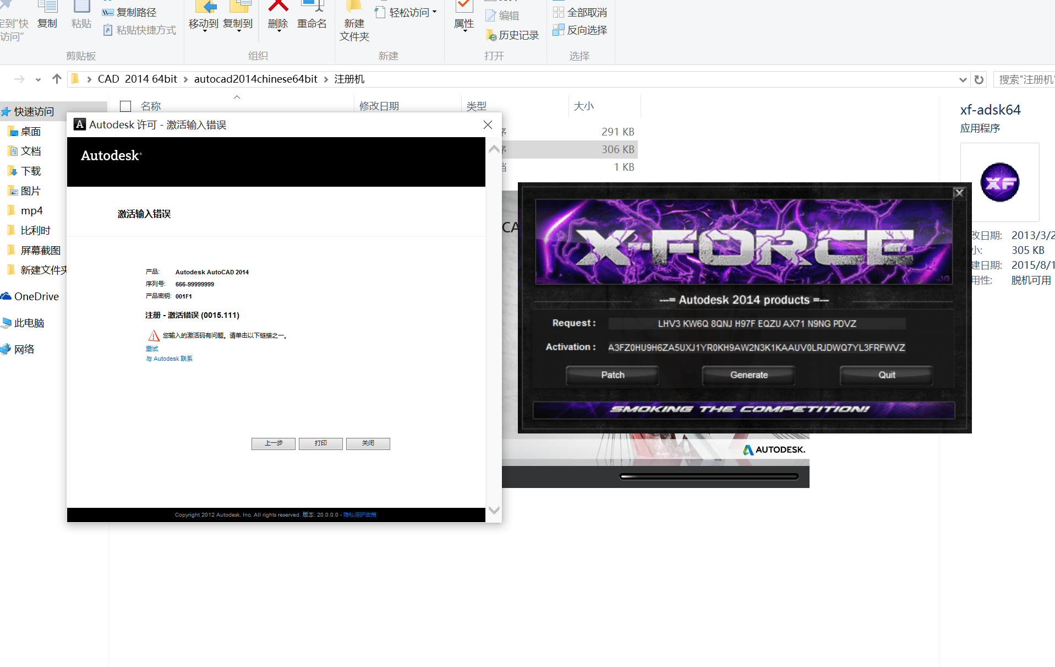This screenshot has height=667, width=1055.
Task: Click Select none (全部取消)
Action: [580, 12]
